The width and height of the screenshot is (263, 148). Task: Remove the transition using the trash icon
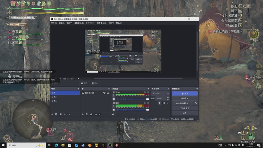[164, 103]
